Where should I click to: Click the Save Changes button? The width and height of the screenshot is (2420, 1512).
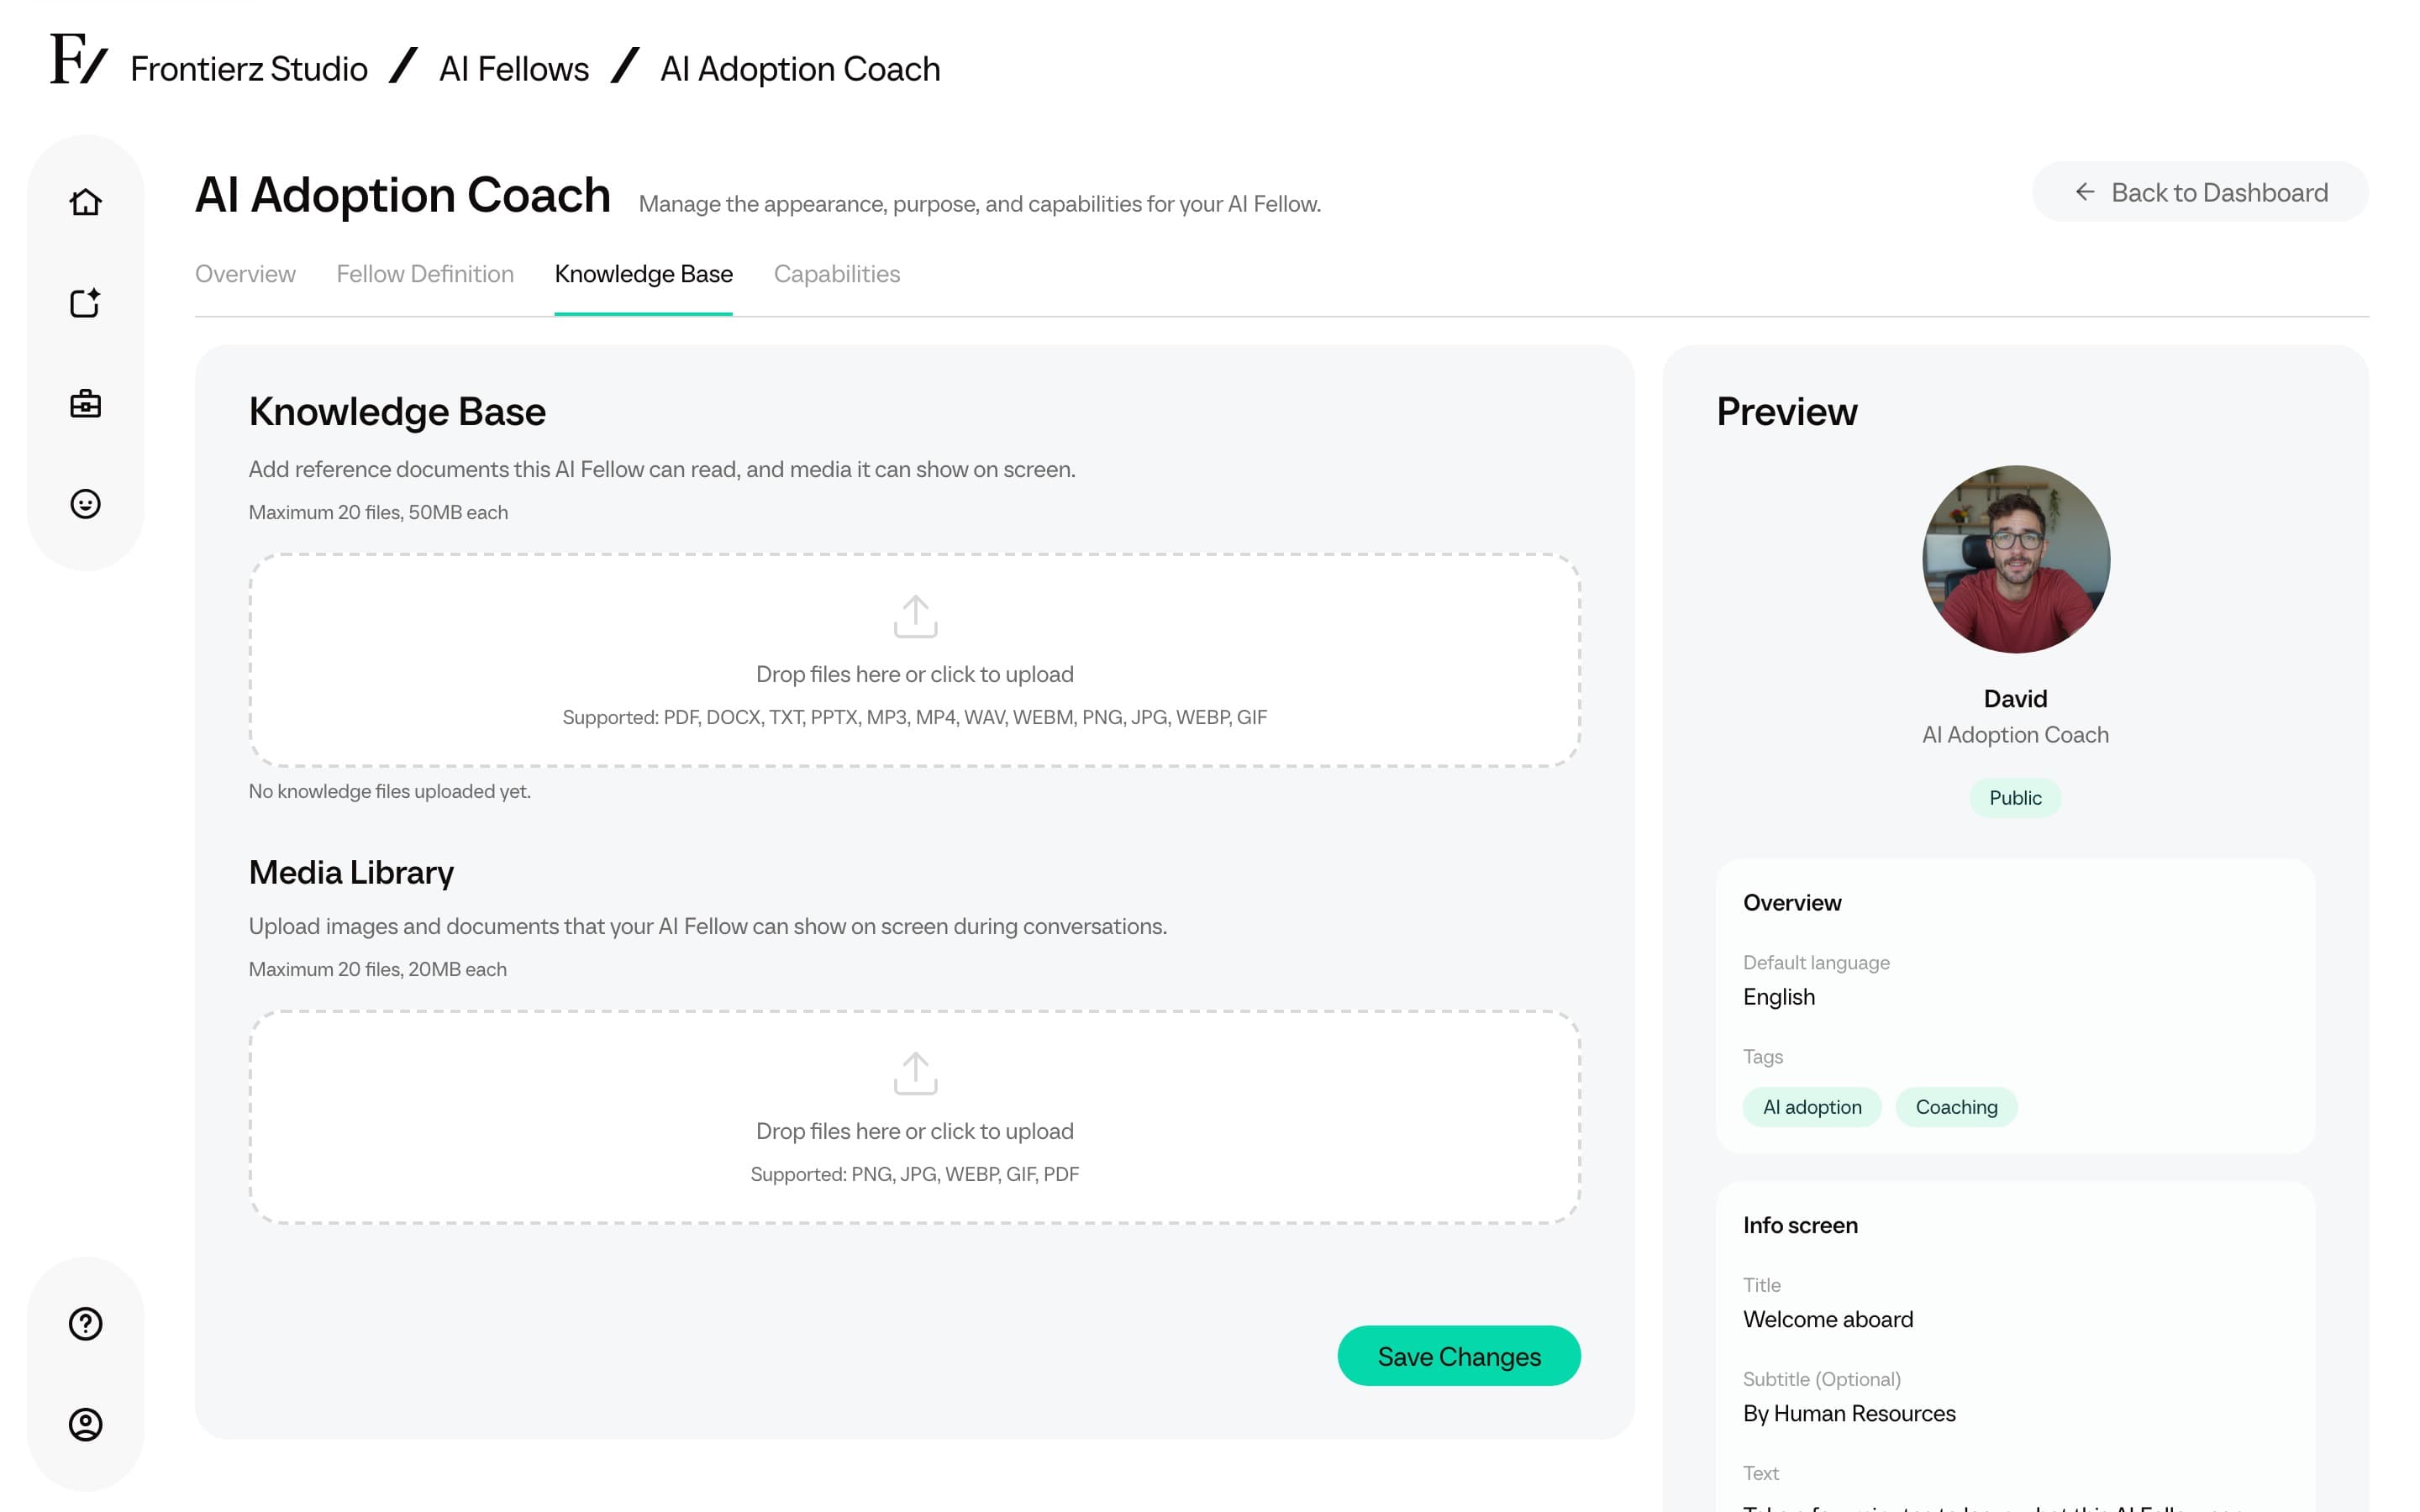[1459, 1356]
